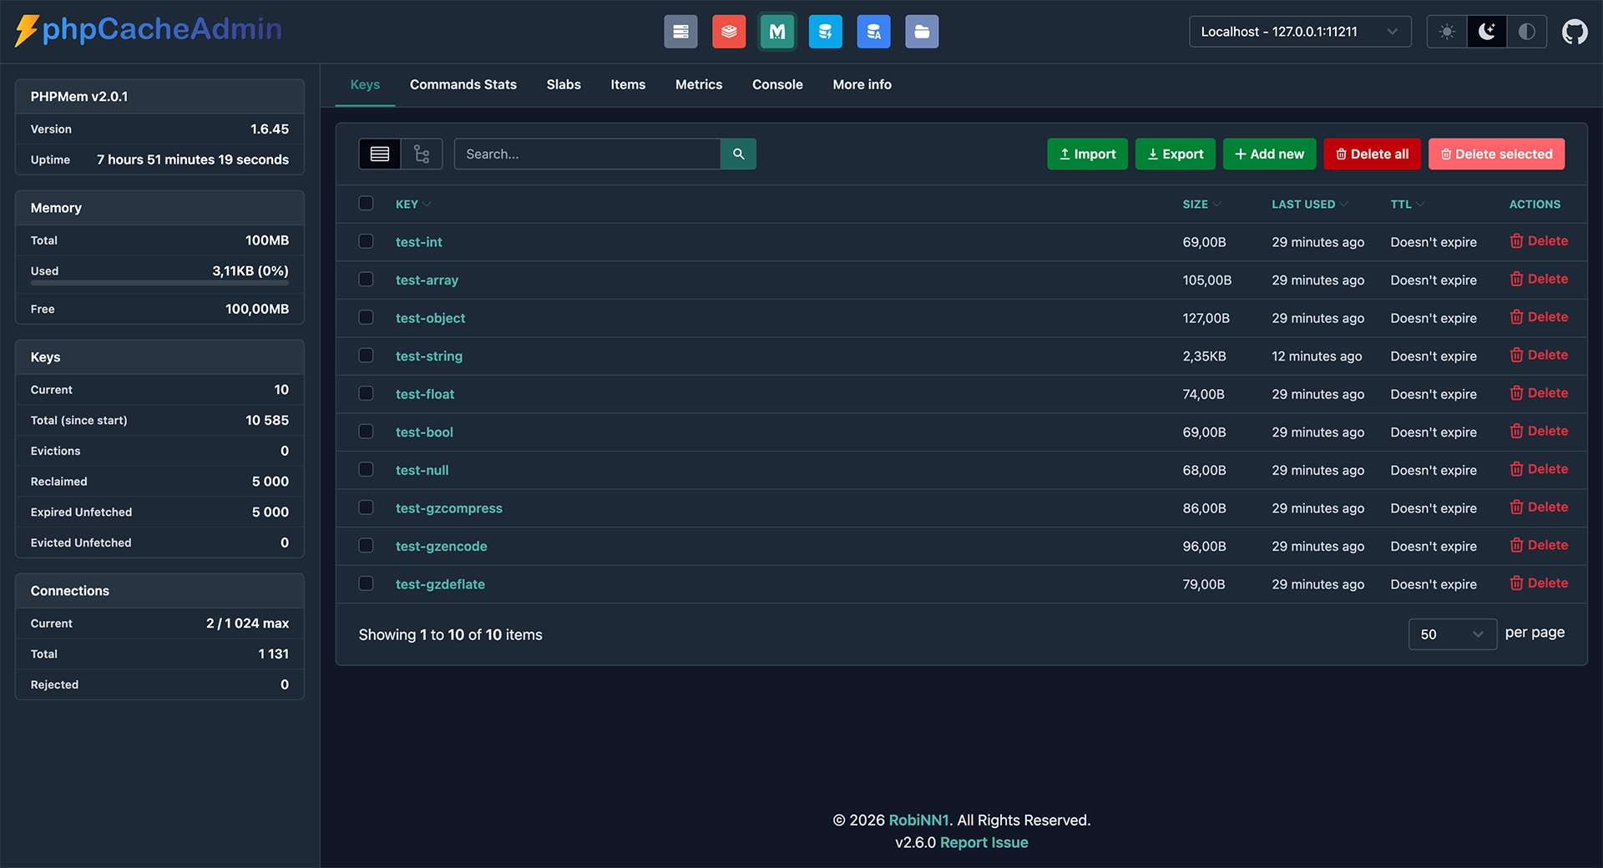Click the Delete selected button
1603x868 pixels.
(x=1496, y=154)
